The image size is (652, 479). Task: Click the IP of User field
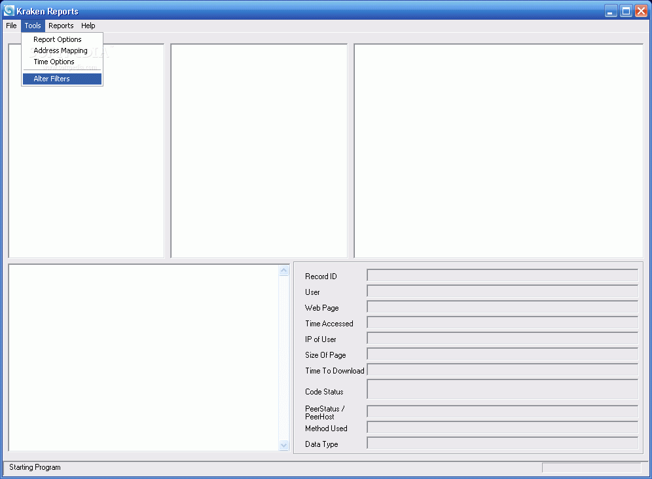click(x=502, y=338)
